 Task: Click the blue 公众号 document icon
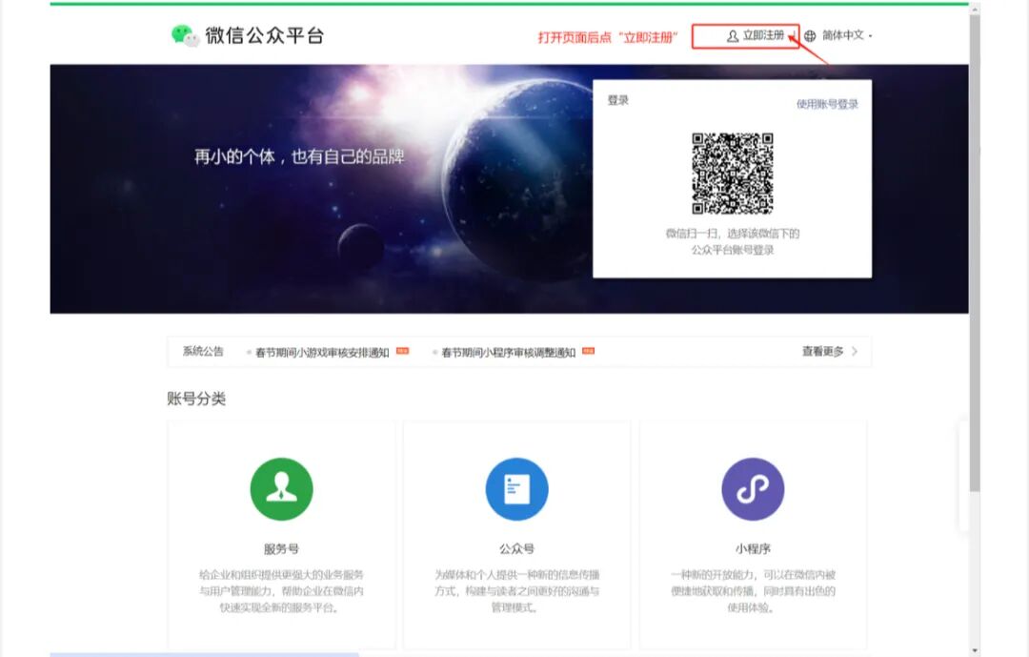516,489
